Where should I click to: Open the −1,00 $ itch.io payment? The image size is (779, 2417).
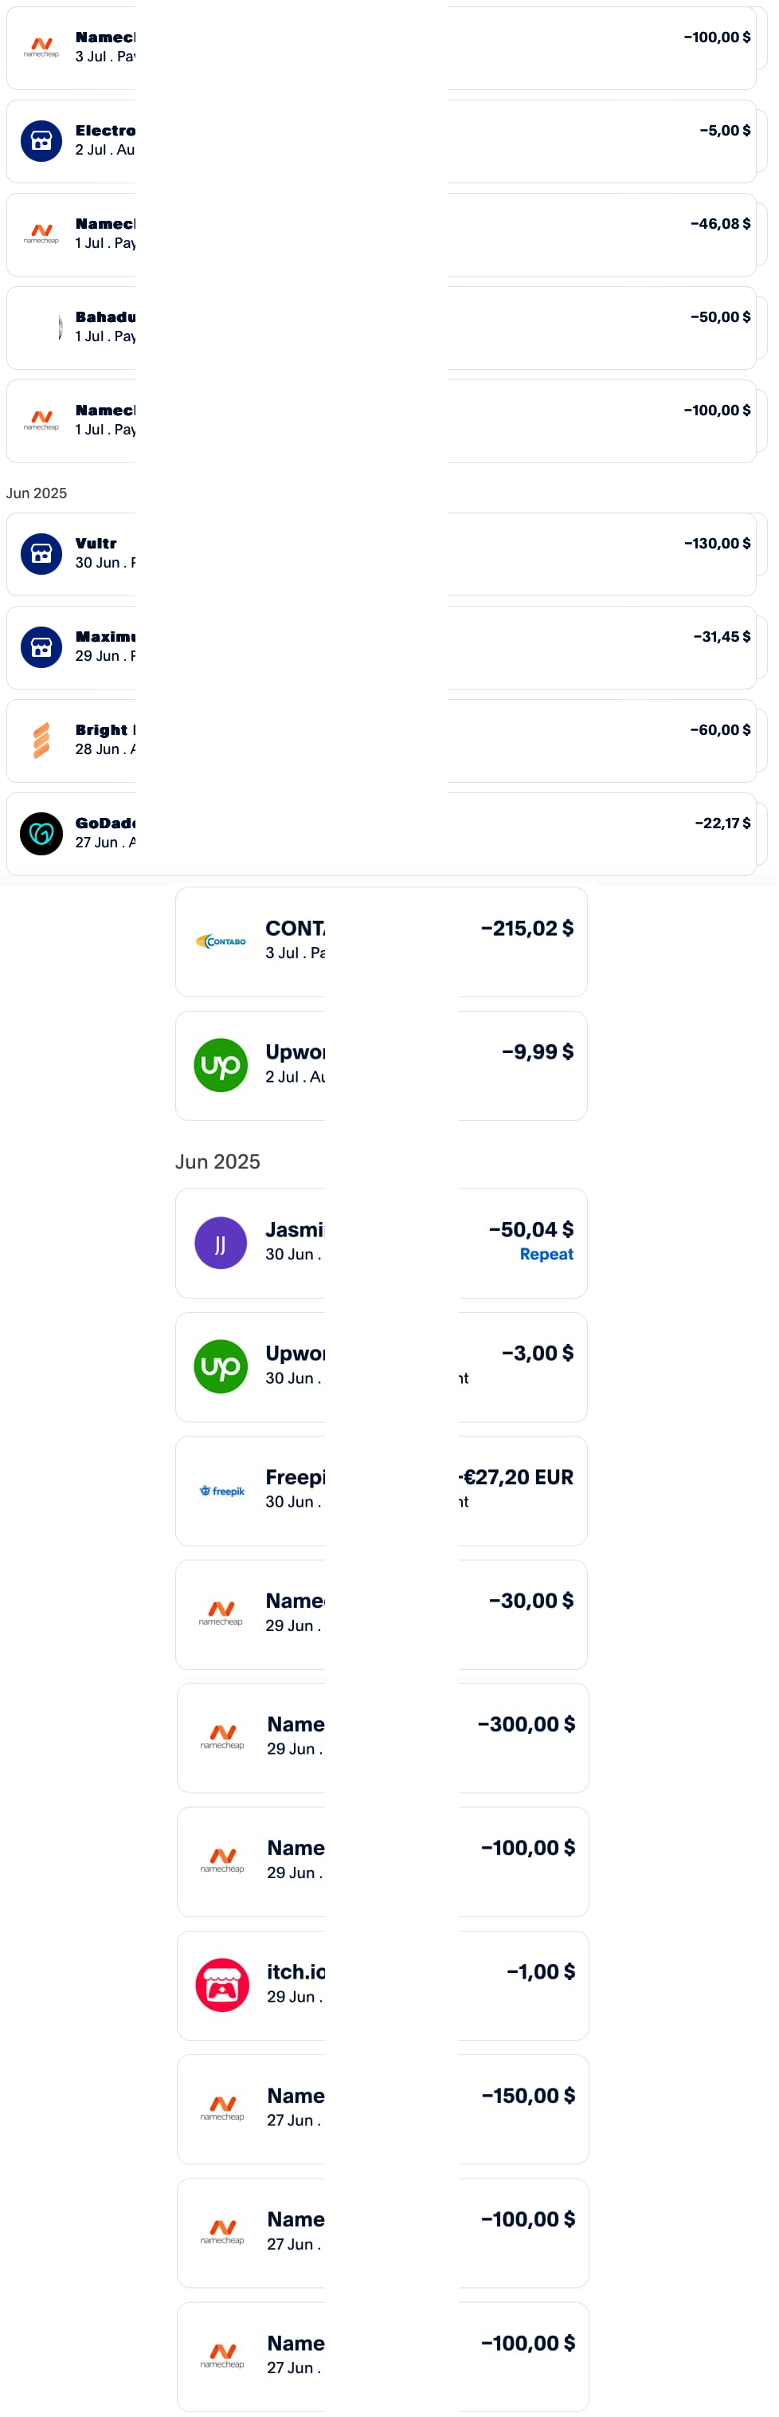(x=382, y=1984)
